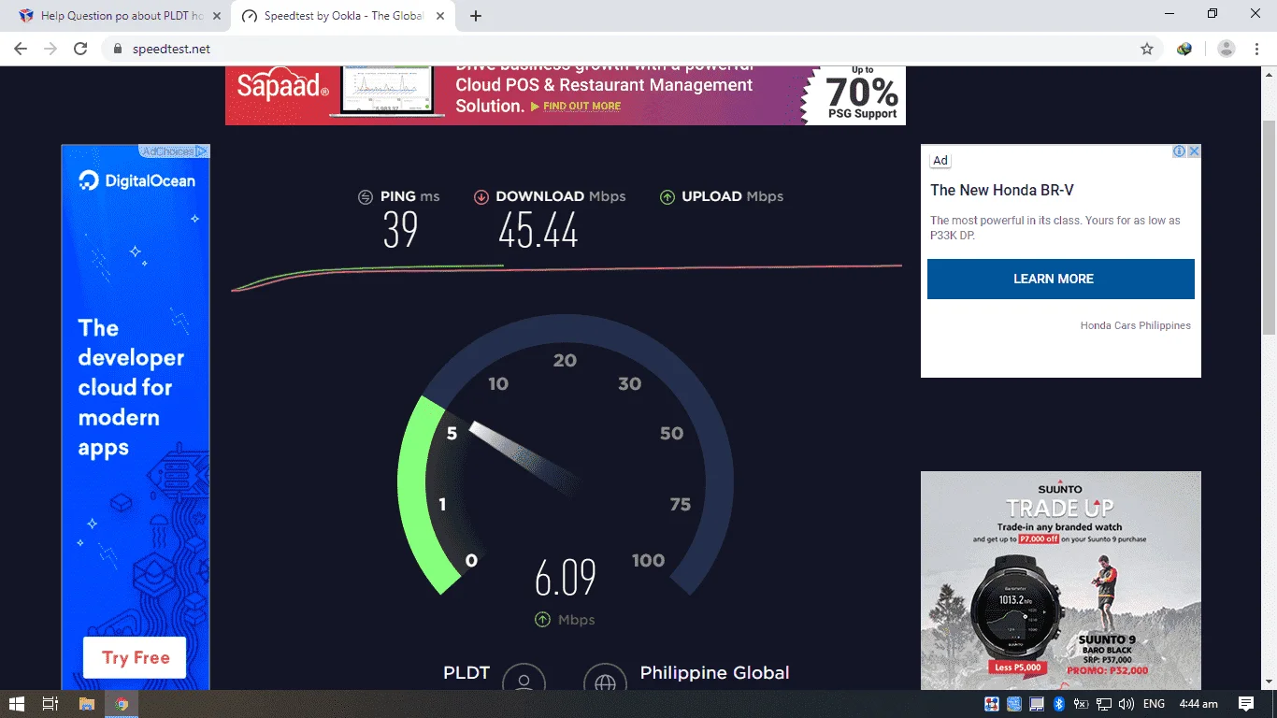Open AdChoices on DigitalOcean ad
The image size is (1277, 718).
coord(175,151)
